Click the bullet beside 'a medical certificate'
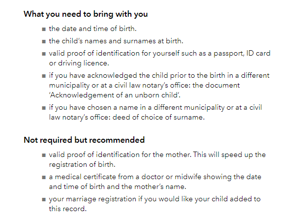This screenshot has height=219, width=306. coord(44,178)
